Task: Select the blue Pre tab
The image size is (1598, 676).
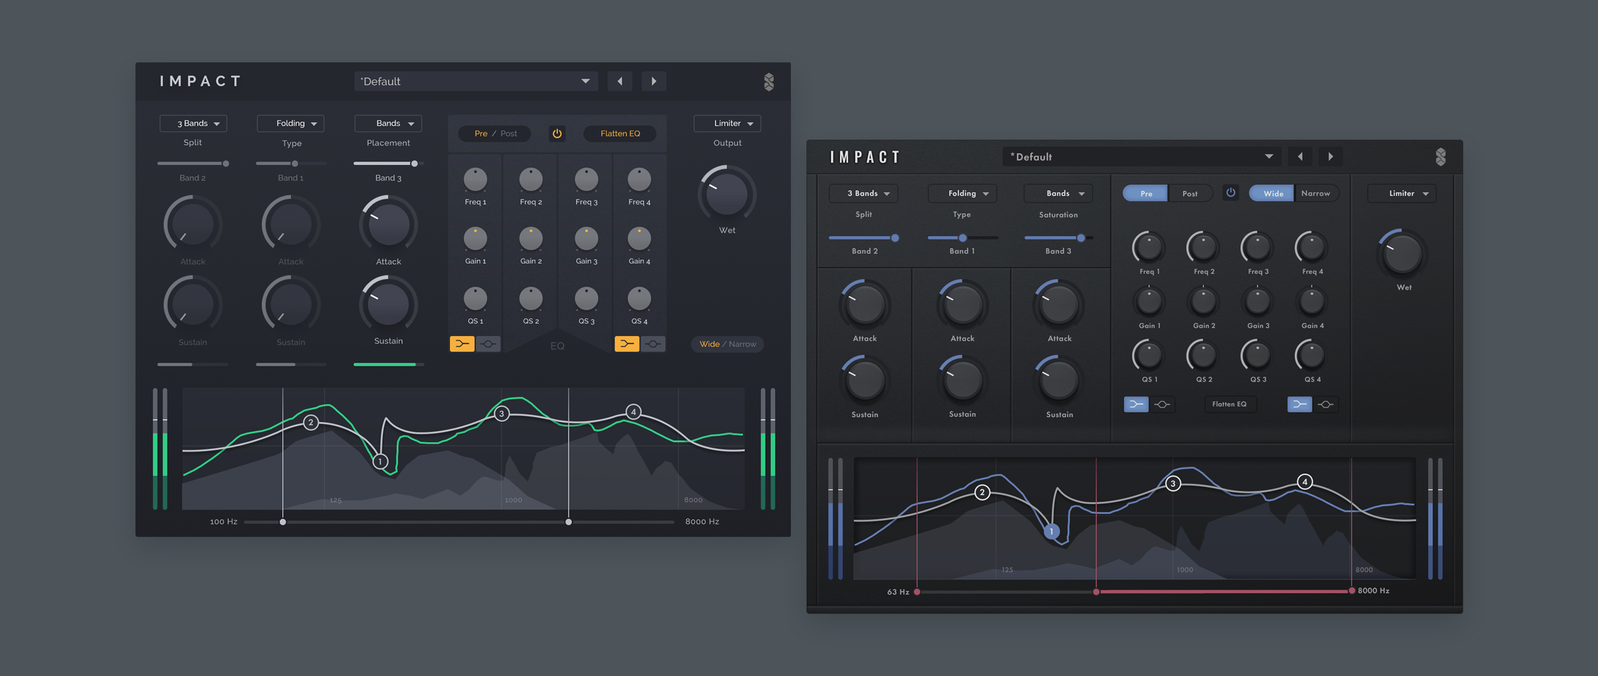Action: (x=1146, y=193)
